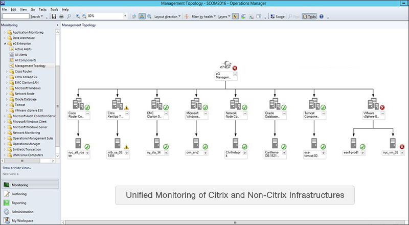Click the Oracle Database group computers icon
This screenshot has width=409, height=225.
pyautogui.click(x=275, y=104)
